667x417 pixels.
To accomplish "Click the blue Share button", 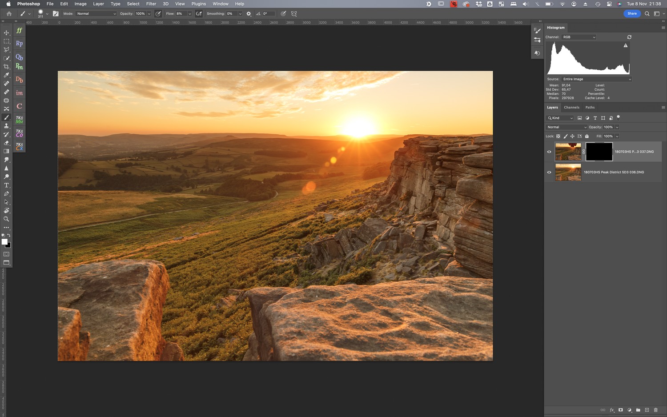I will pos(632,14).
